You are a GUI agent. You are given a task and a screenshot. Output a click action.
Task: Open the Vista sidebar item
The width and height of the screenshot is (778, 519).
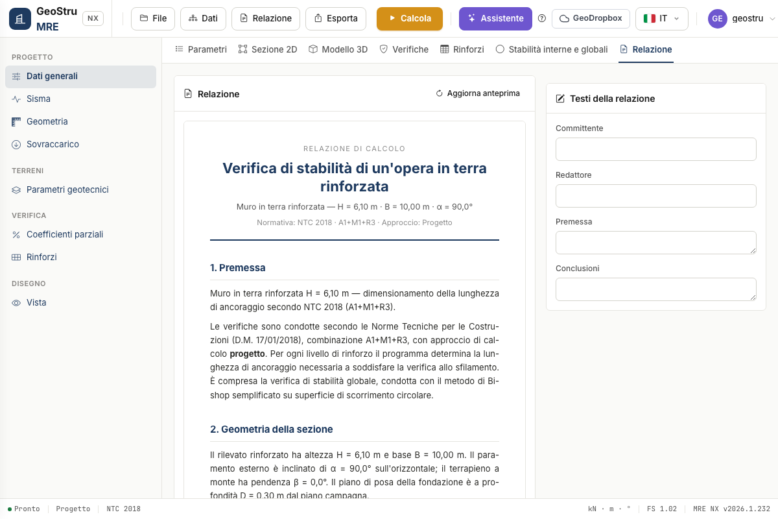pyautogui.click(x=80, y=303)
